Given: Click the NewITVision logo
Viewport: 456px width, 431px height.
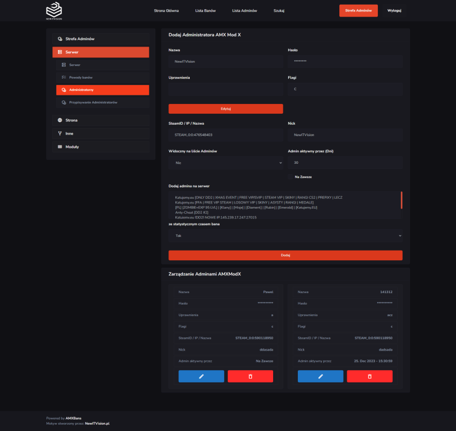Looking at the screenshot, I should click(x=54, y=11).
